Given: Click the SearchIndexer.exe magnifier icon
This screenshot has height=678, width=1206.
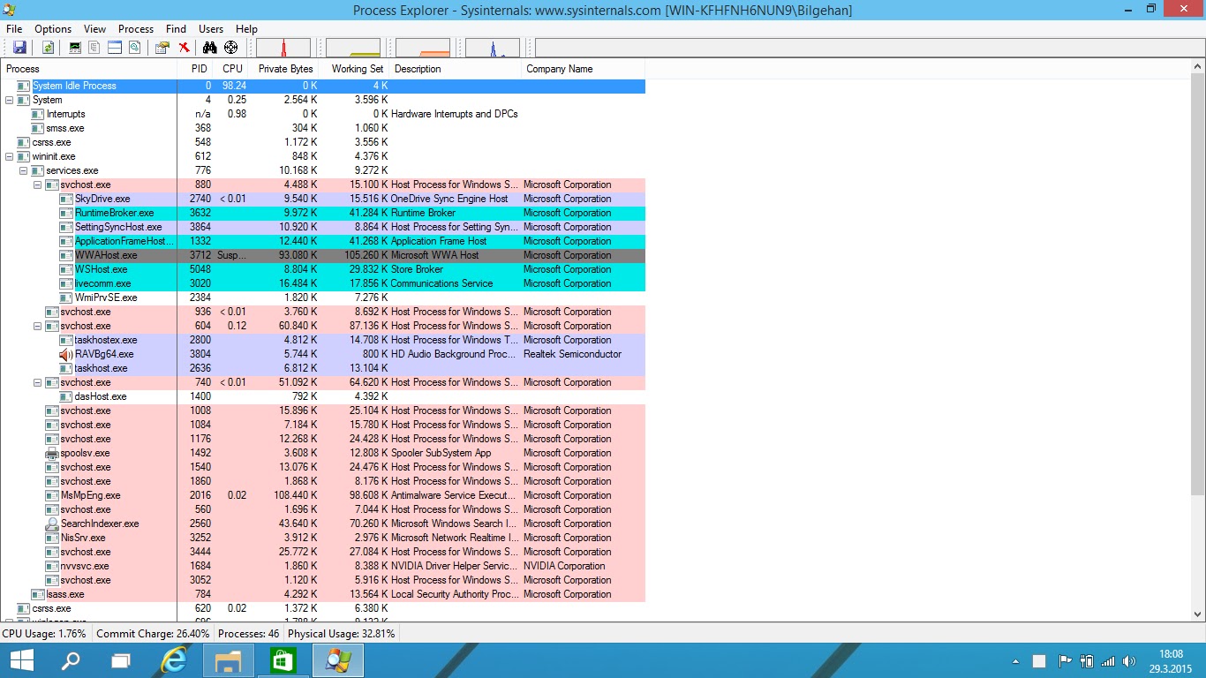Looking at the screenshot, I should pyautogui.click(x=52, y=524).
